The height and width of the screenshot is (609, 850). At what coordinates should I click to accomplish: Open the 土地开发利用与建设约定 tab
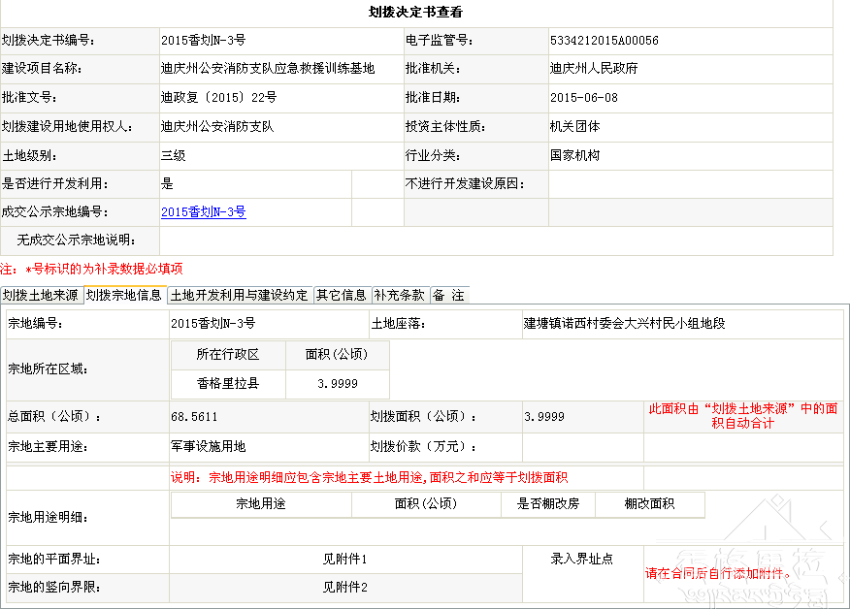coord(240,295)
